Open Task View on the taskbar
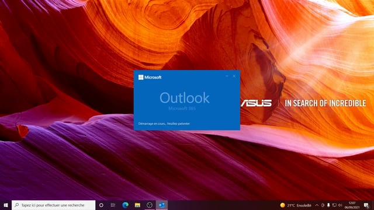This screenshot has width=374, height=210. pos(113,205)
